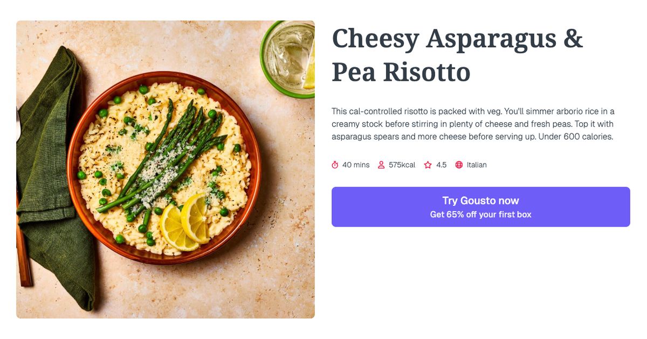Click the Cheesy Asparagus & Pea Risotto title
The height and width of the screenshot is (339, 647).
click(457, 54)
